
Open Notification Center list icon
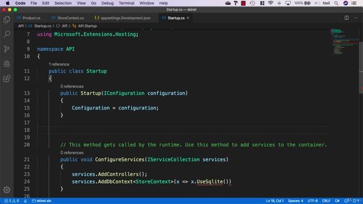pos(354,3)
